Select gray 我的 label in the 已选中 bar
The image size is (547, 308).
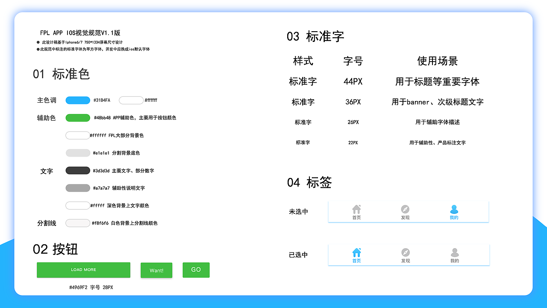click(x=455, y=261)
